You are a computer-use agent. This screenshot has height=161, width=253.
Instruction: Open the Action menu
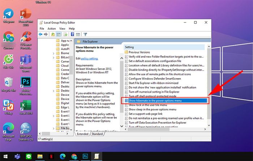[x=52, y=29]
